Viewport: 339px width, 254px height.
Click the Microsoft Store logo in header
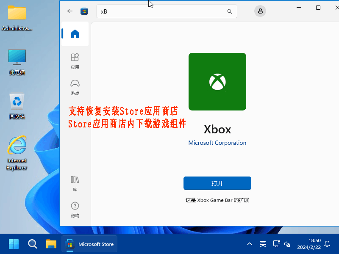coord(84,11)
